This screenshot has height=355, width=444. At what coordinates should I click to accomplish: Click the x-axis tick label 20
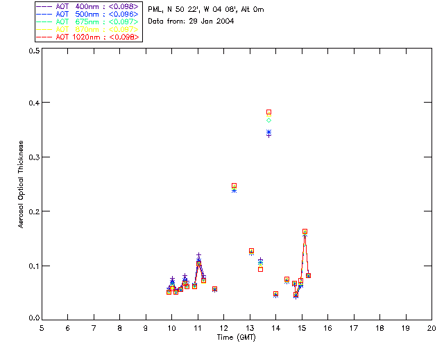[432, 328]
